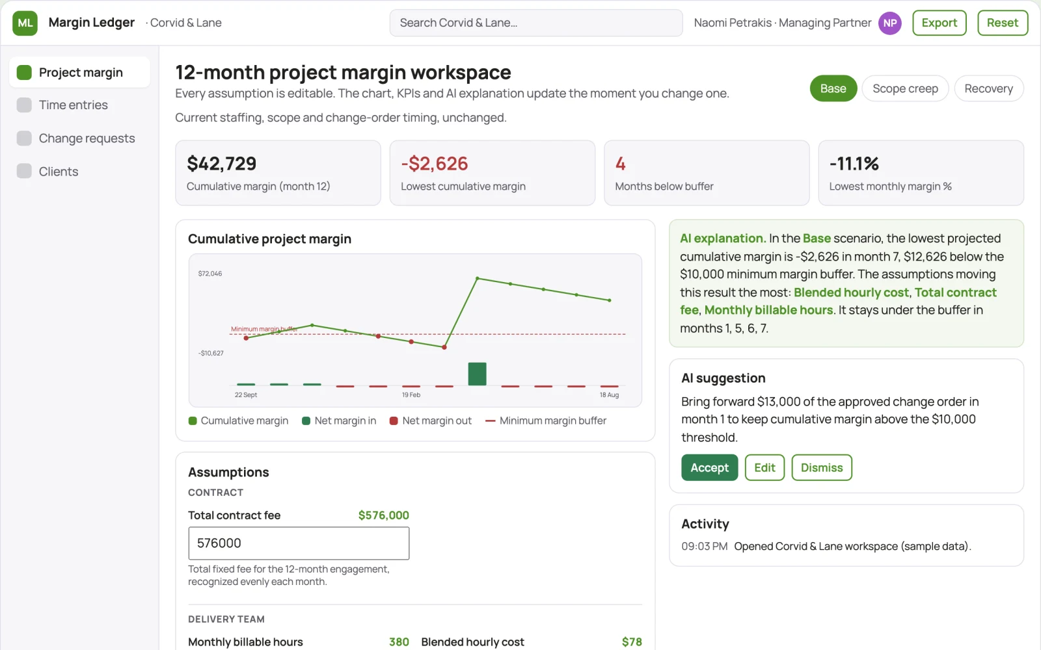
Task: Select the Base scenario
Action: tap(833, 88)
